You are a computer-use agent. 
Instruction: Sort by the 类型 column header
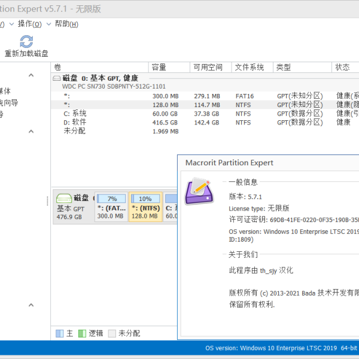(x=302, y=67)
